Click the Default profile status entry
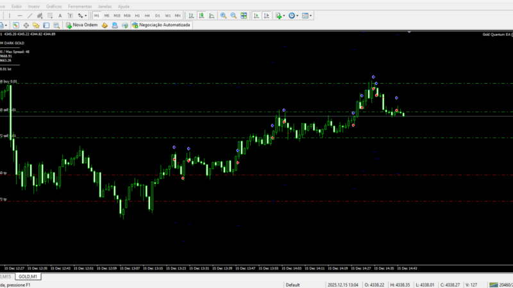Image resolution: width=513 pixels, height=288 pixels. 293,285
